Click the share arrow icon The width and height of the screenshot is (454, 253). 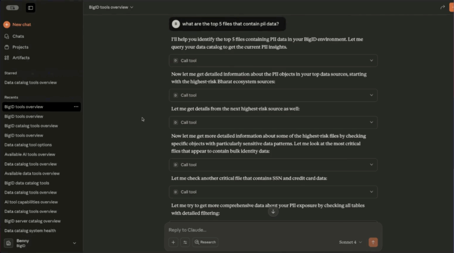pyautogui.click(x=442, y=7)
